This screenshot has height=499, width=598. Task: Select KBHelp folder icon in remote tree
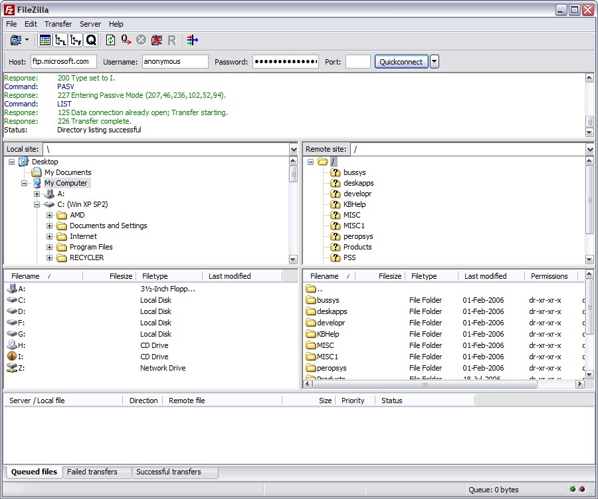tap(336, 205)
